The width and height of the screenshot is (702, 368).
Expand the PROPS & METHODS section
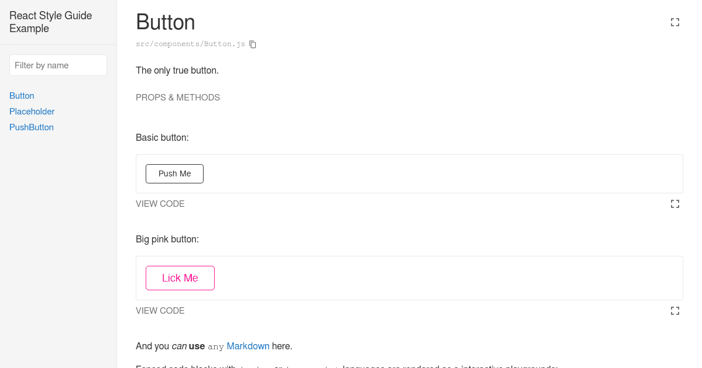(177, 97)
